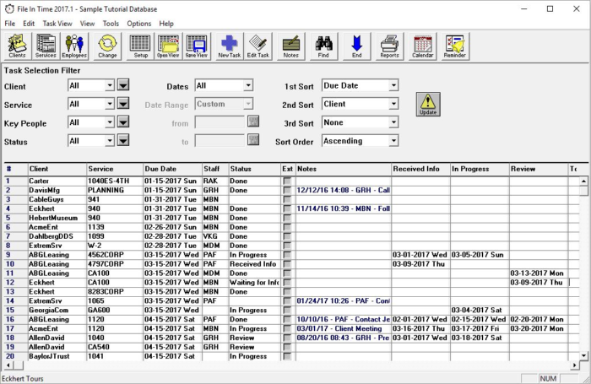This screenshot has width=591, height=384.
Task: Click the Due Date column header
Action: [x=172, y=169]
